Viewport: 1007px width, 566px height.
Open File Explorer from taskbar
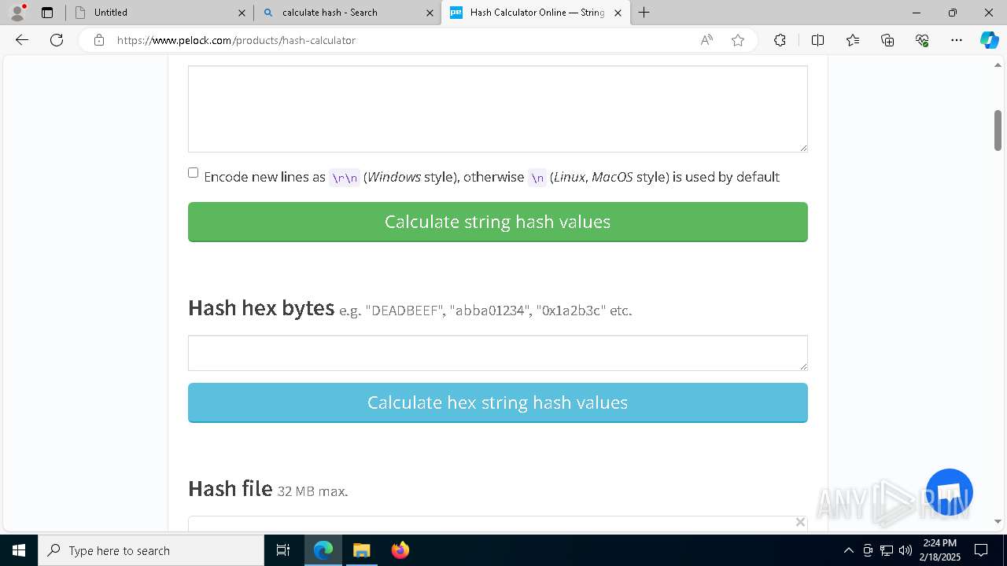(x=361, y=550)
